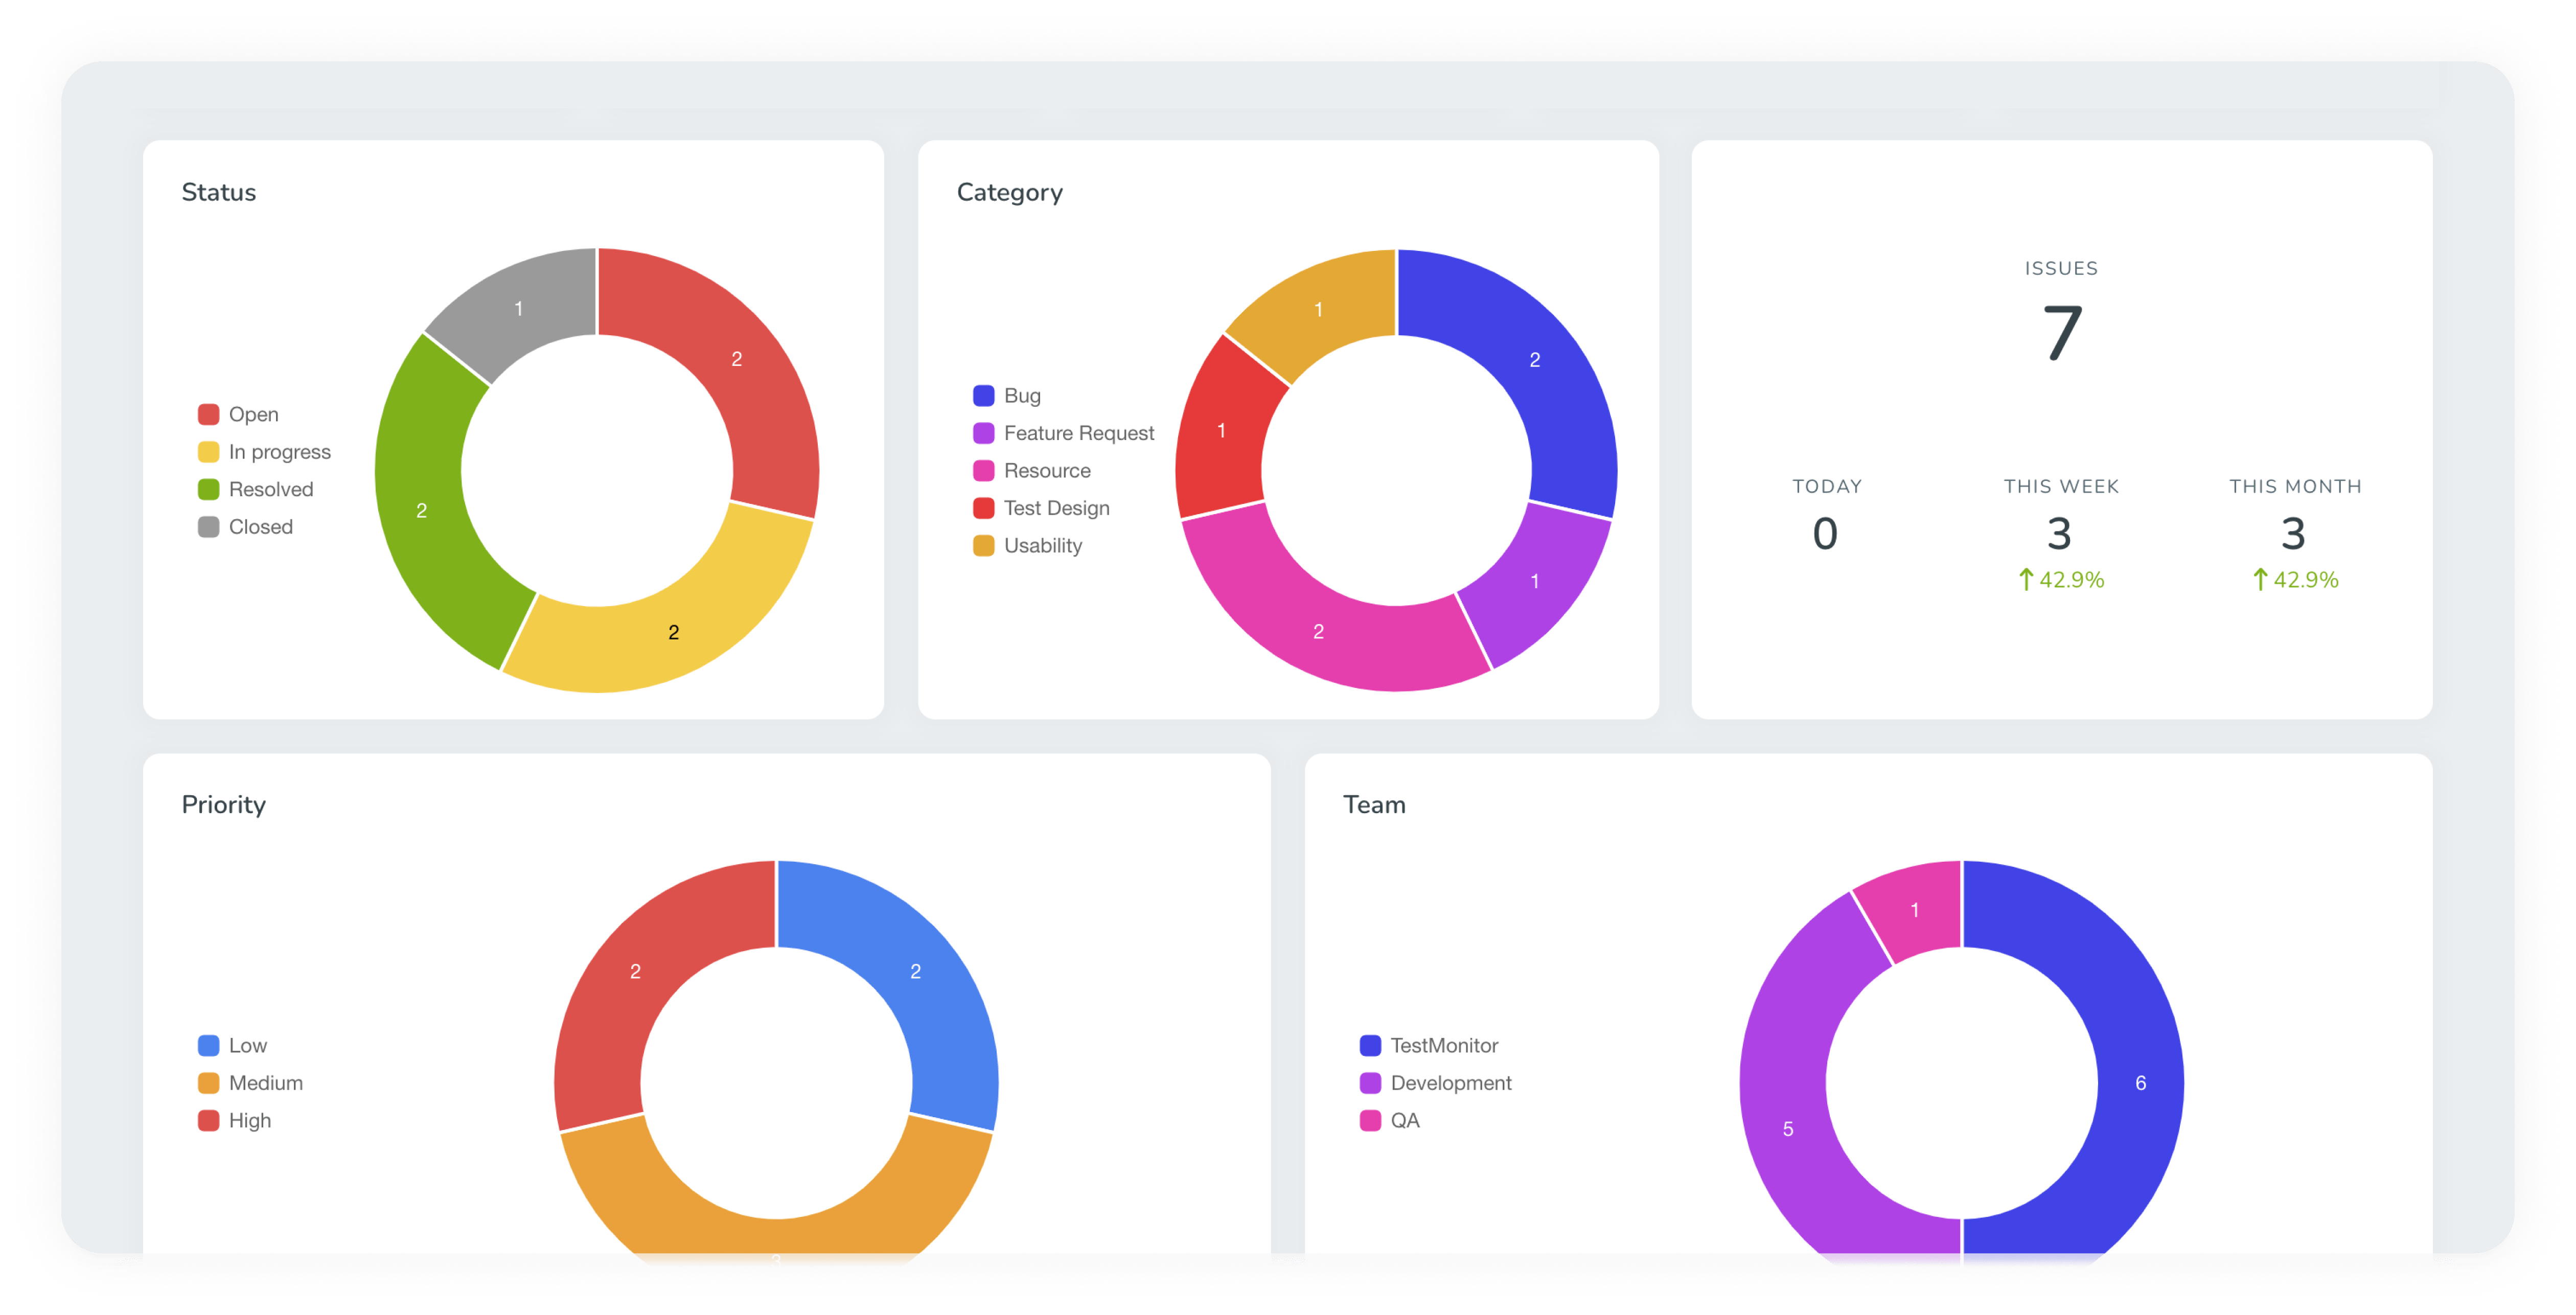Screen dimensions: 2576x1315
Task: Click the 'Feature Request' legend label
Action: (1079, 433)
